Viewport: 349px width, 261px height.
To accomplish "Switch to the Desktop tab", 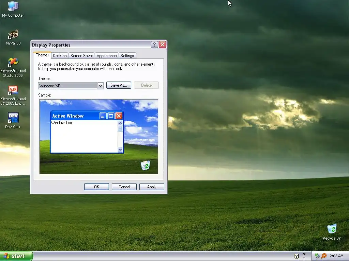I will 60,56.
